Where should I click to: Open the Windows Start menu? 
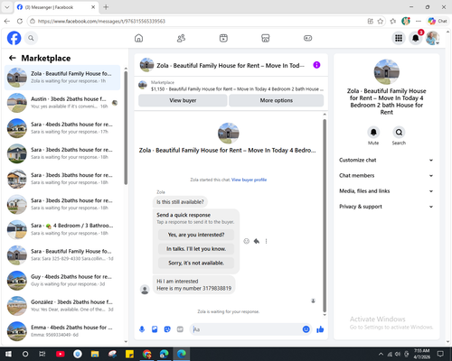[8, 354]
